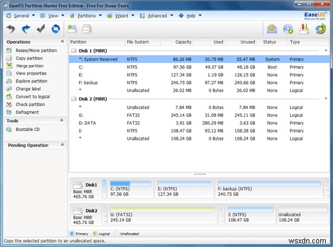
Task: Click the Help menu dropdown arrow
Action: pyautogui.click(x=200, y=16)
